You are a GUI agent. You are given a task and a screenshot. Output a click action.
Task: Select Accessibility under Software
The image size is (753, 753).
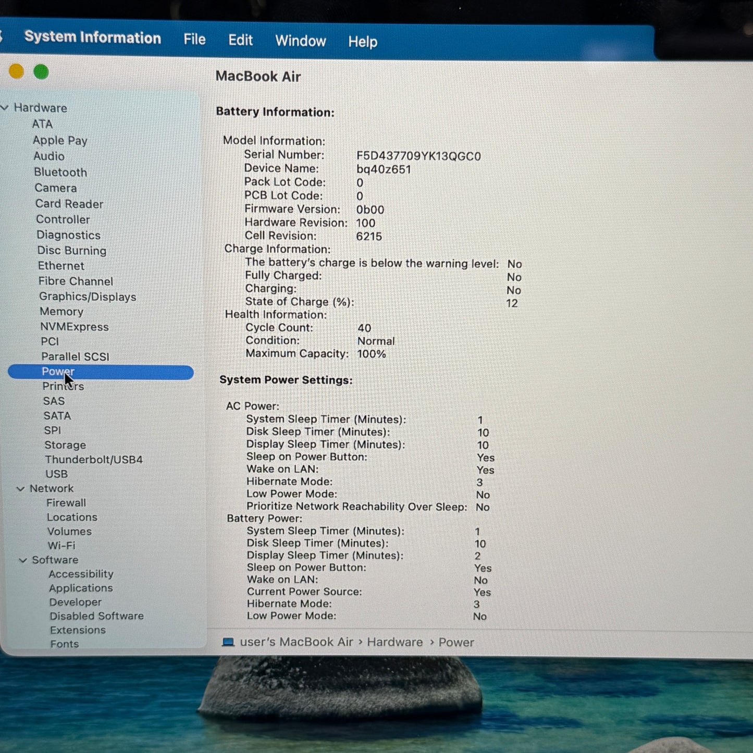81,574
